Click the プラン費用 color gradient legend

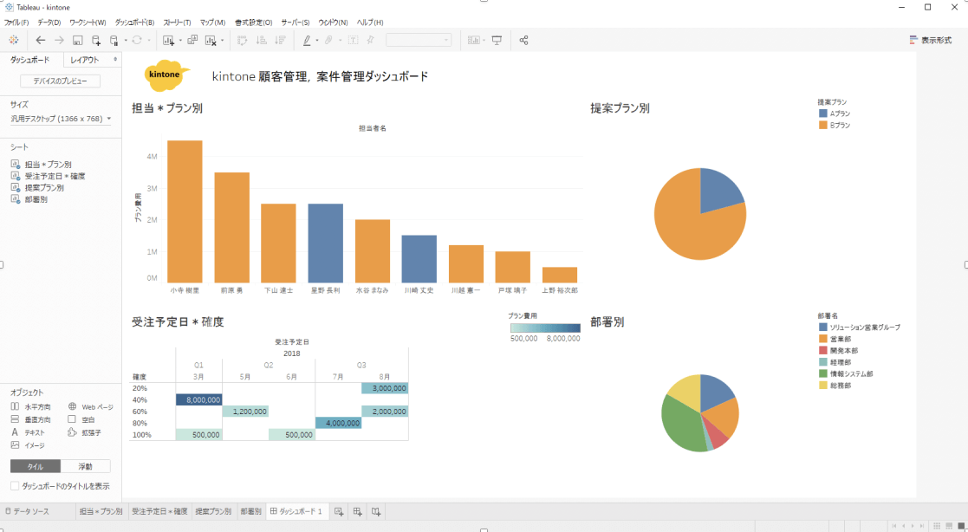coord(545,328)
